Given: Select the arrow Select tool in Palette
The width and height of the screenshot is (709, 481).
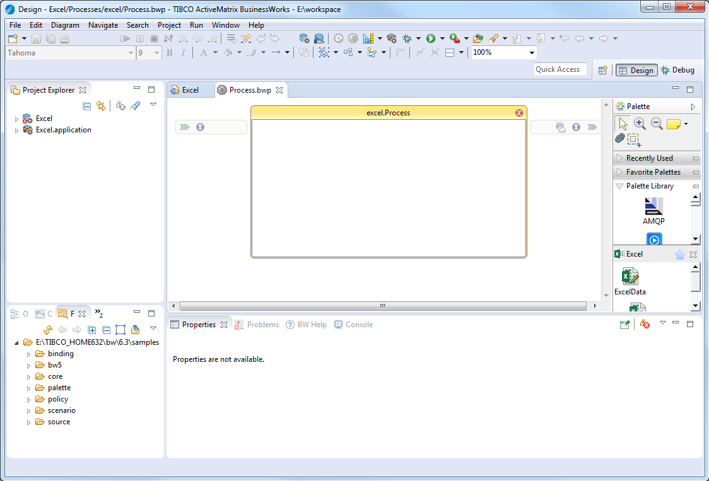Looking at the screenshot, I should (x=623, y=123).
